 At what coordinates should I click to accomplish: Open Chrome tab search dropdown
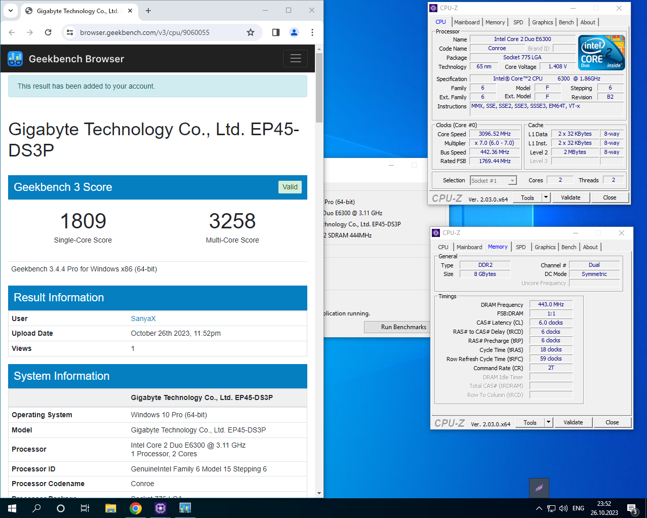coord(11,11)
